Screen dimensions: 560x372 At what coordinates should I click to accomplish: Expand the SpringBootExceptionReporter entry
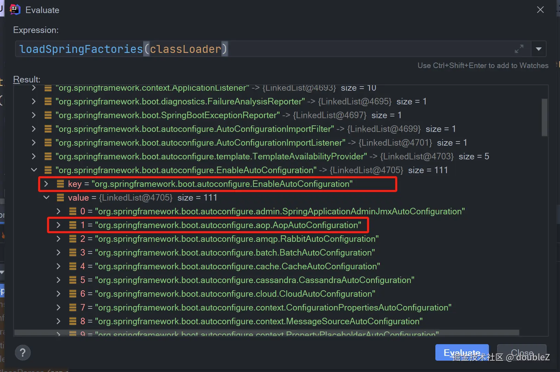click(34, 115)
